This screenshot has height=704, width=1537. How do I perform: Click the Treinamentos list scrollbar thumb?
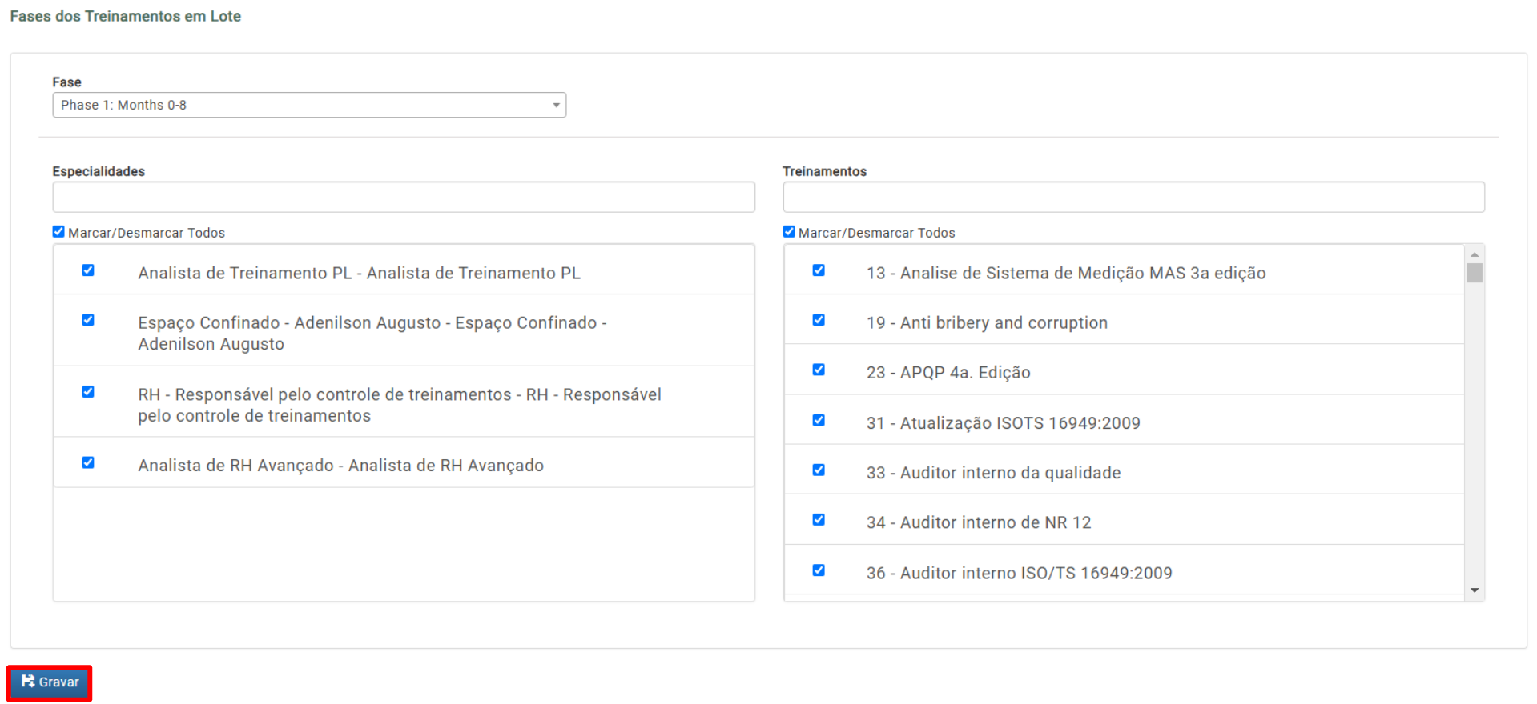1475,273
